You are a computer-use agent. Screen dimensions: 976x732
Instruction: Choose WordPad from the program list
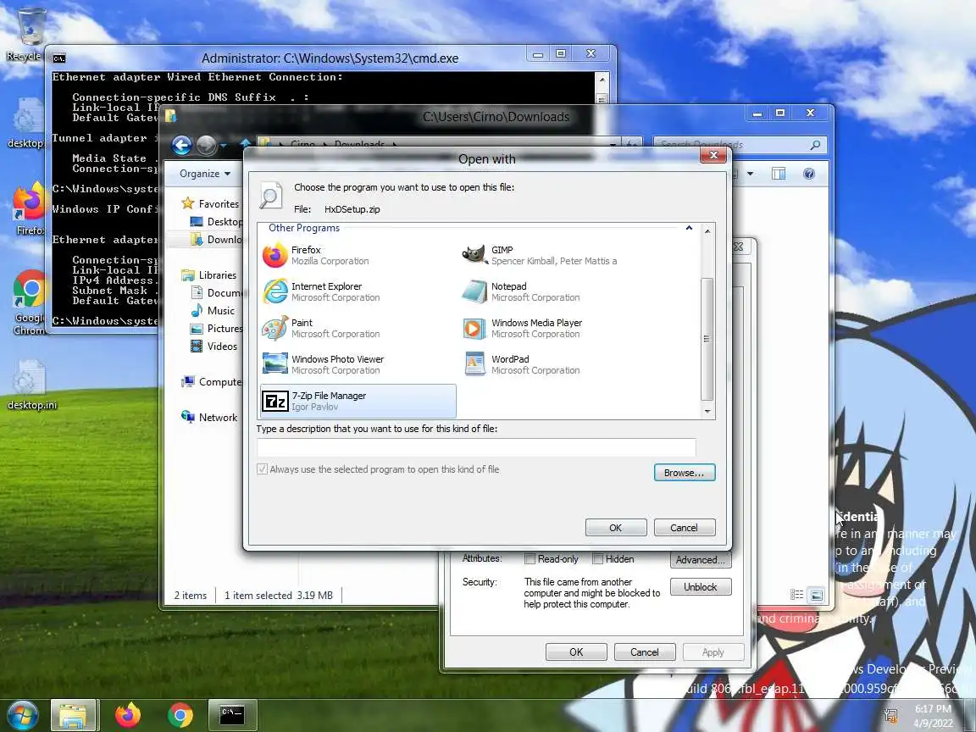tap(557, 364)
